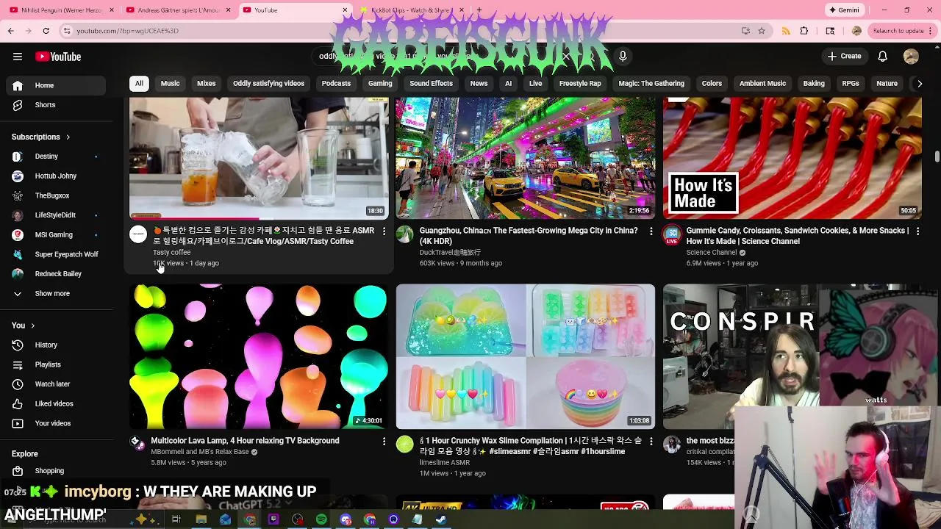The height and width of the screenshot is (529, 941).
Task: Open Steam from the taskbar
Action: pyautogui.click(x=441, y=519)
